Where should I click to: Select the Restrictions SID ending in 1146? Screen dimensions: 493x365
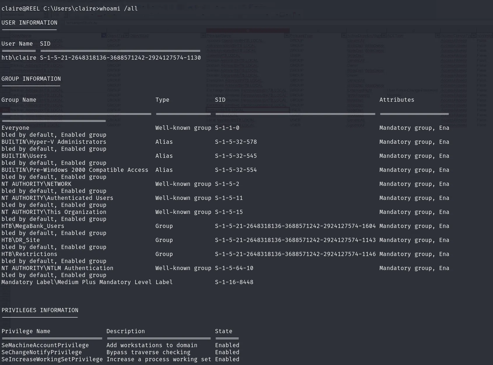tap(295, 254)
